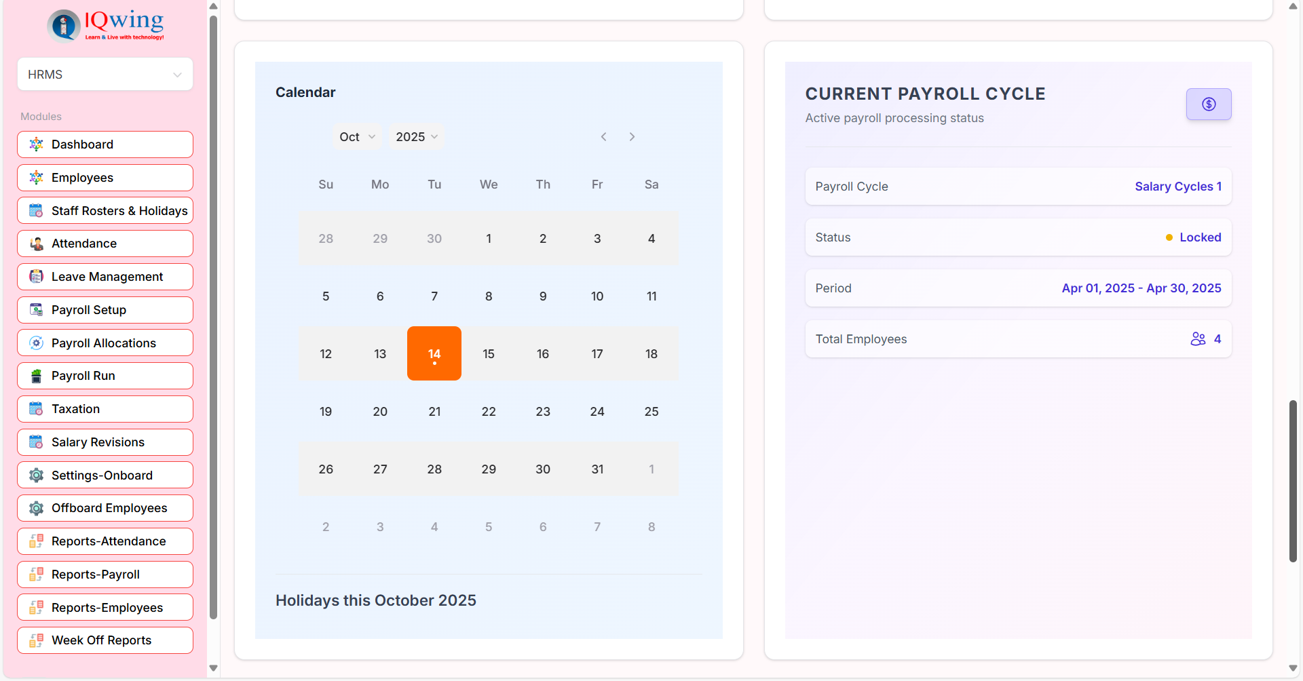Image resolution: width=1303 pixels, height=681 pixels.
Task: Click the Payroll Run icon
Action: [x=37, y=376]
